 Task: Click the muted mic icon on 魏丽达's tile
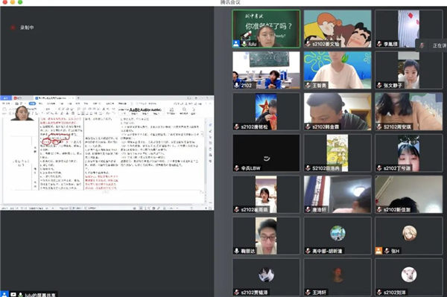coord(237,251)
